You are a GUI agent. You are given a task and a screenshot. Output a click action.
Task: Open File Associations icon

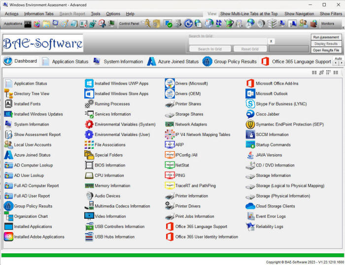tap(89, 145)
